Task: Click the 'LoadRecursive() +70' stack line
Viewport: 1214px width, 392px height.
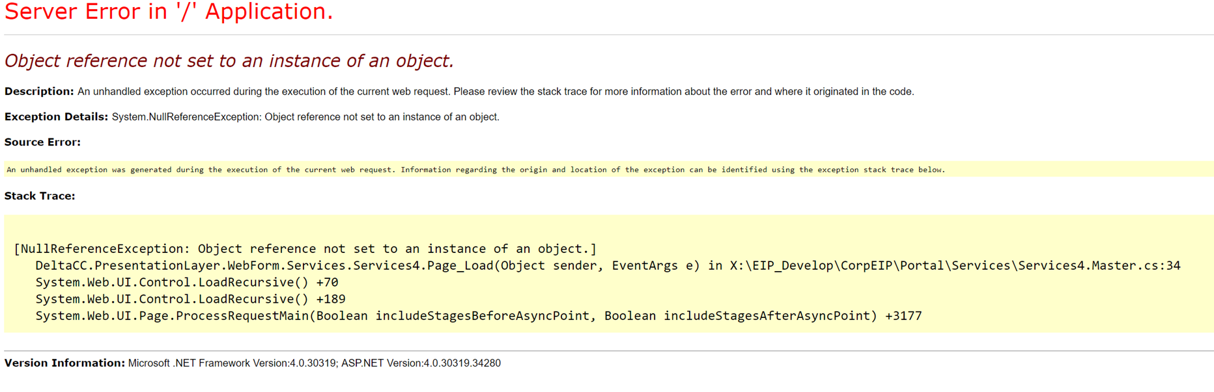Action: pyautogui.click(x=187, y=283)
